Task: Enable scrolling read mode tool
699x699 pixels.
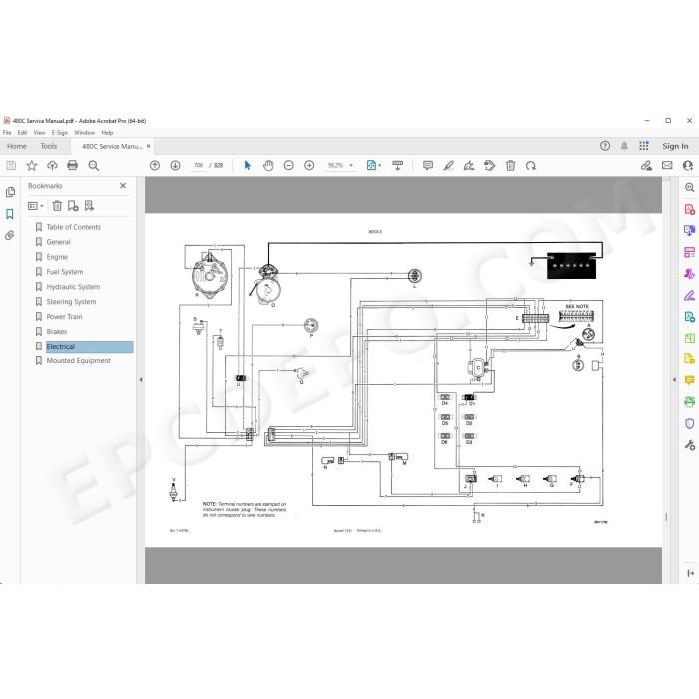Action: pos(397,166)
